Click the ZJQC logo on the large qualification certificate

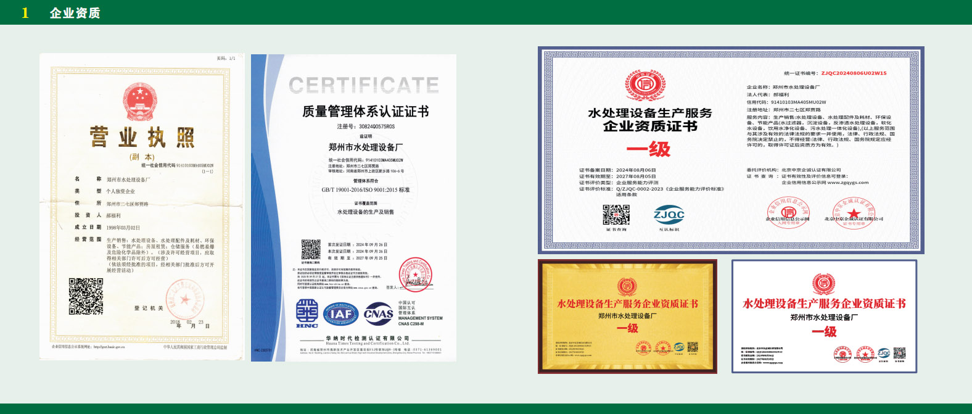coord(669,215)
